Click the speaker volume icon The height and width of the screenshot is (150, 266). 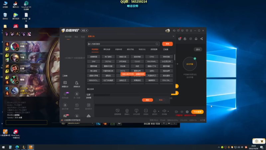pos(164,111)
